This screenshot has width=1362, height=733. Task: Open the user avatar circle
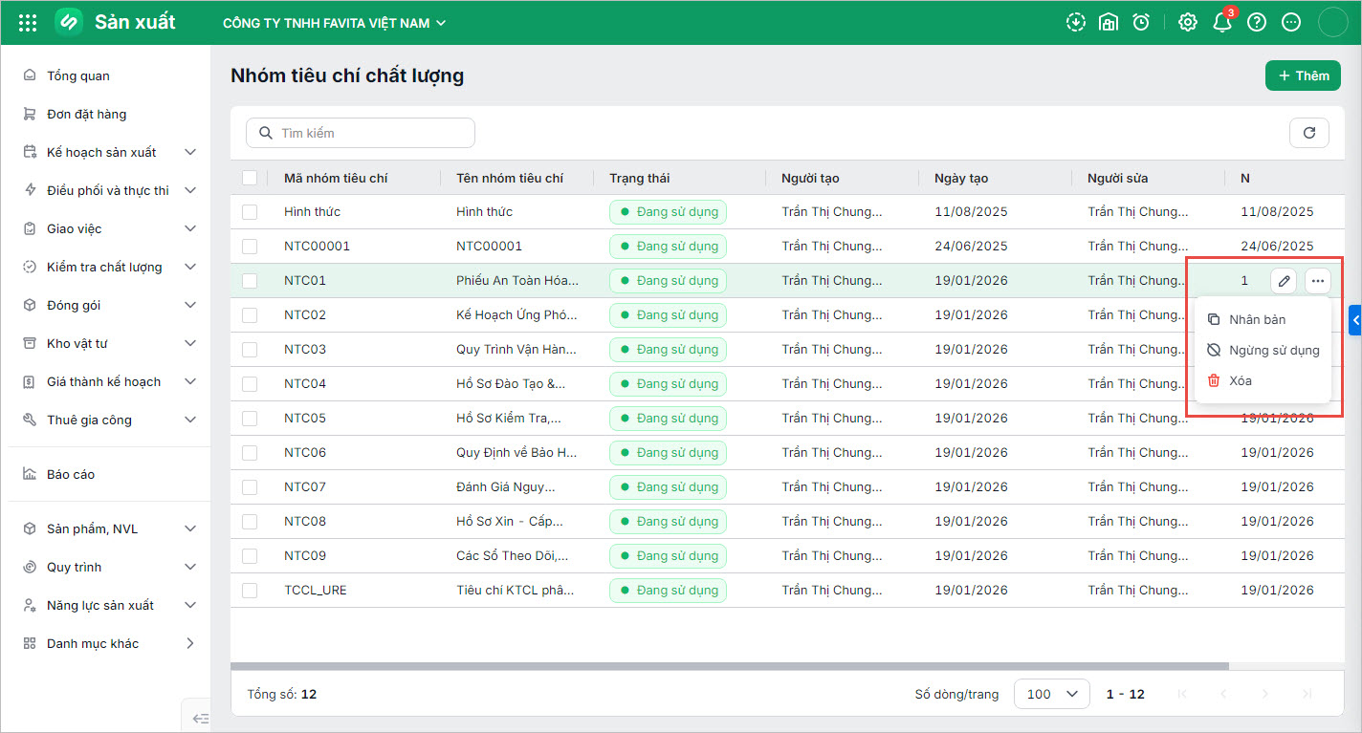(x=1332, y=22)
